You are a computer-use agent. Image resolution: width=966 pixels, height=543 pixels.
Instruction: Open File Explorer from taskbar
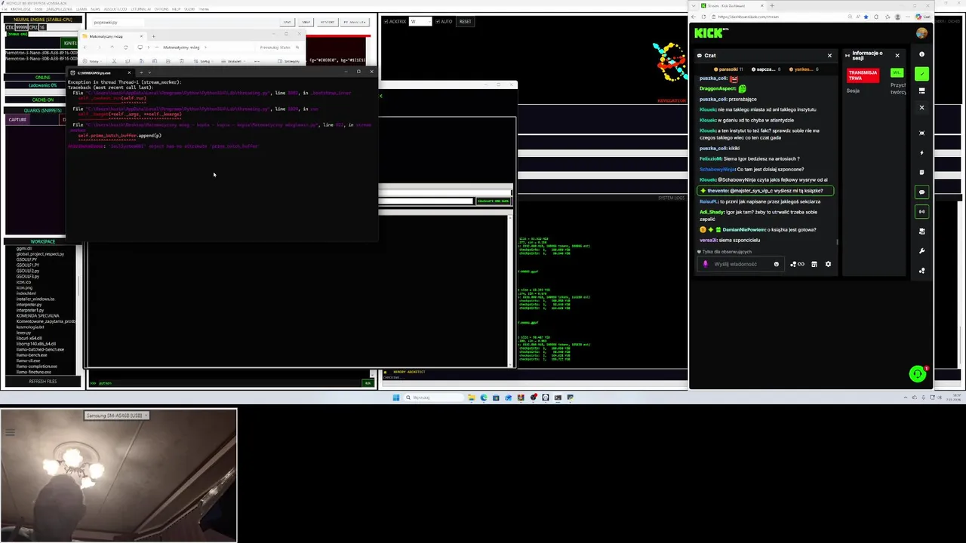pyautogui.click(x=471, y=397)
